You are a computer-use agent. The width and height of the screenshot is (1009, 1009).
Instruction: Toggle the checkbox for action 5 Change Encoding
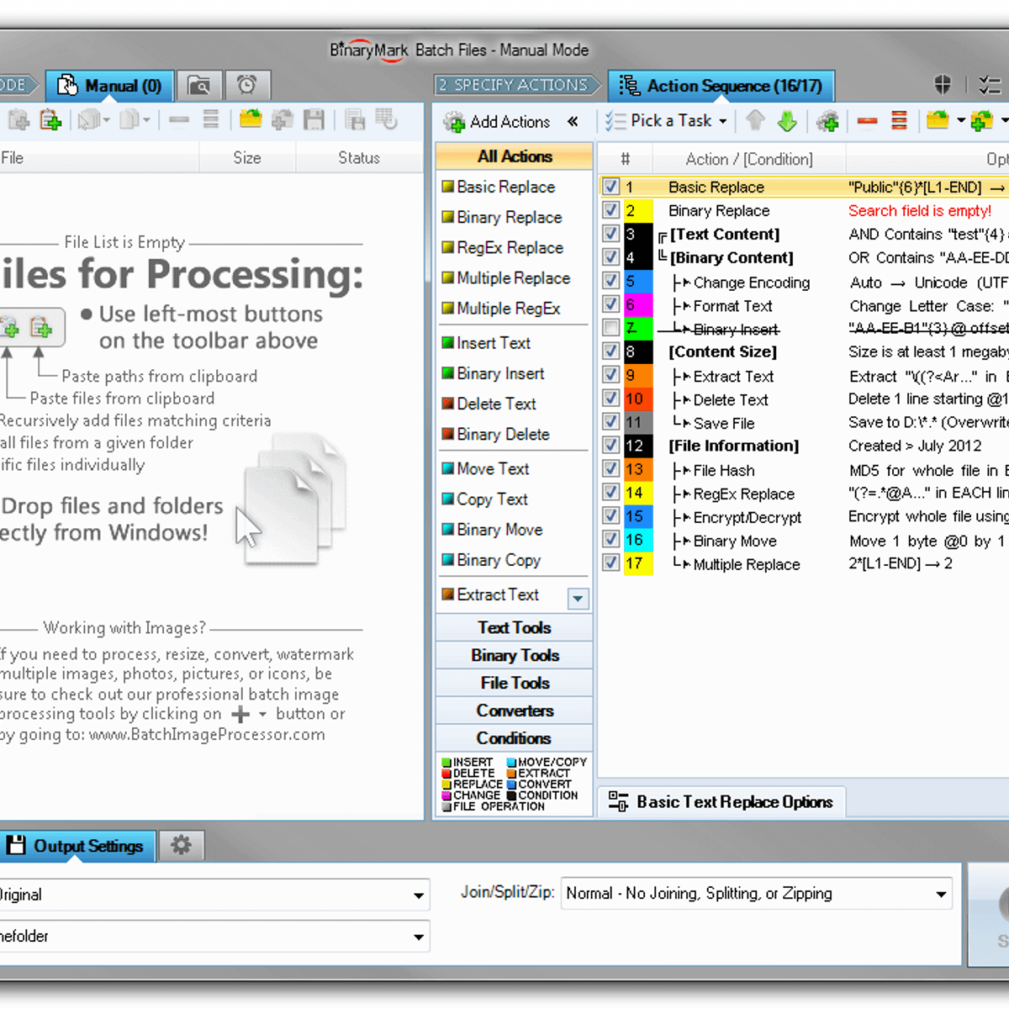point(611,281)
